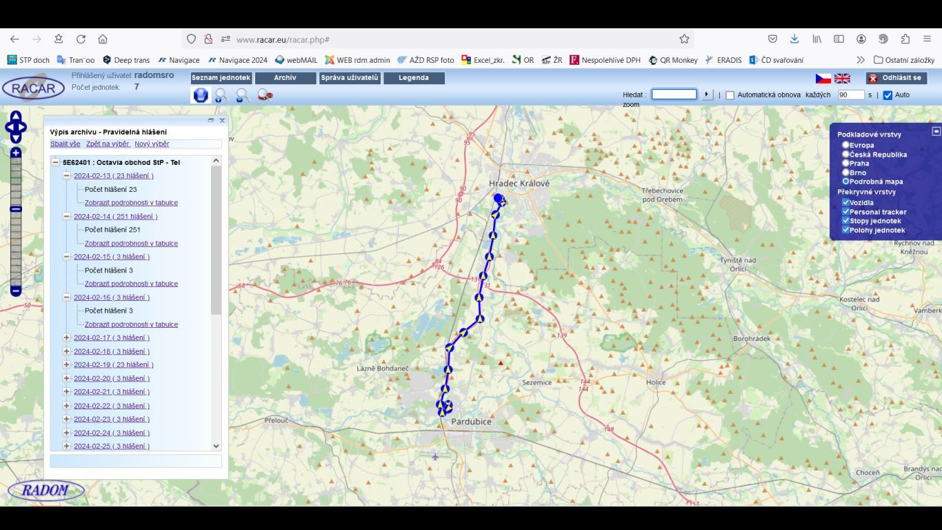Image resolution: width=942 pixels, height=530 pixels.
Task: Toggle Vozidla overlay layer
Action: [x=846, y=203]
